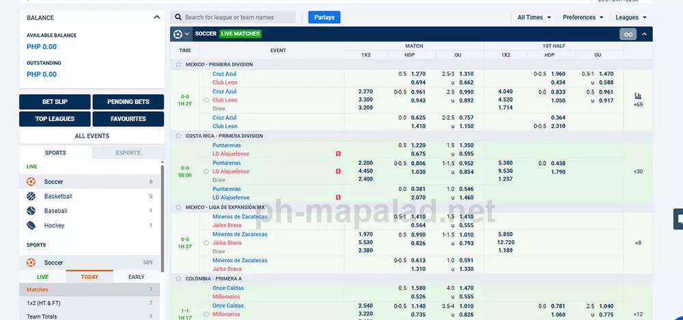
Task: Star the Mineros de Zacatecas vs Jaiba Brava match
Action: click(206, 243)
